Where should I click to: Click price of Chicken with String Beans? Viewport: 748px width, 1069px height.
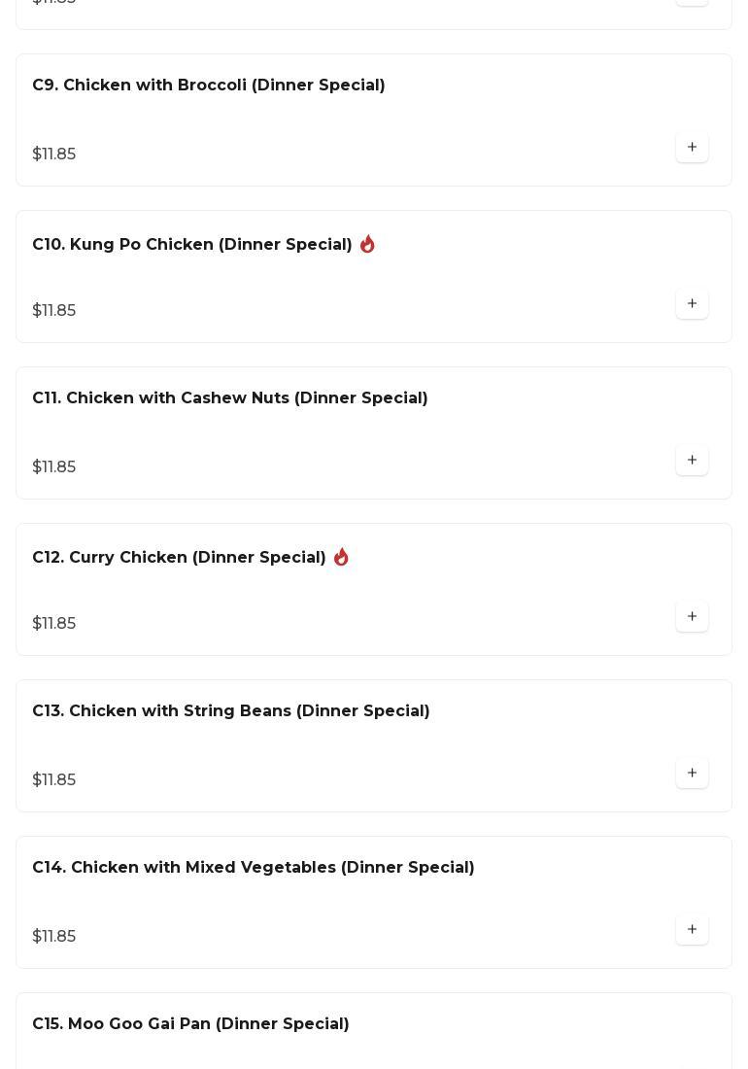(54, 780)
